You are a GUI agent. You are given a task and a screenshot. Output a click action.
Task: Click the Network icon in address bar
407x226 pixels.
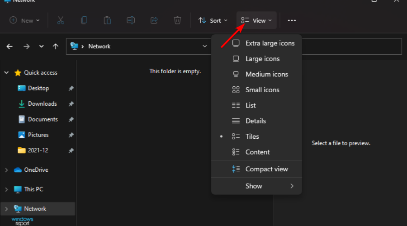click(x=74, y=46)
